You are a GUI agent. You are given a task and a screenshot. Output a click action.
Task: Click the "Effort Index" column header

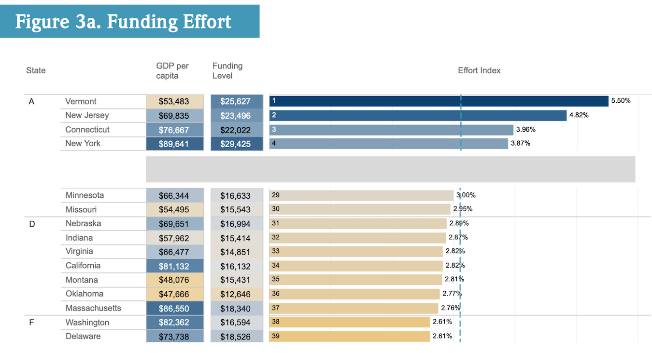click(479, 70)
